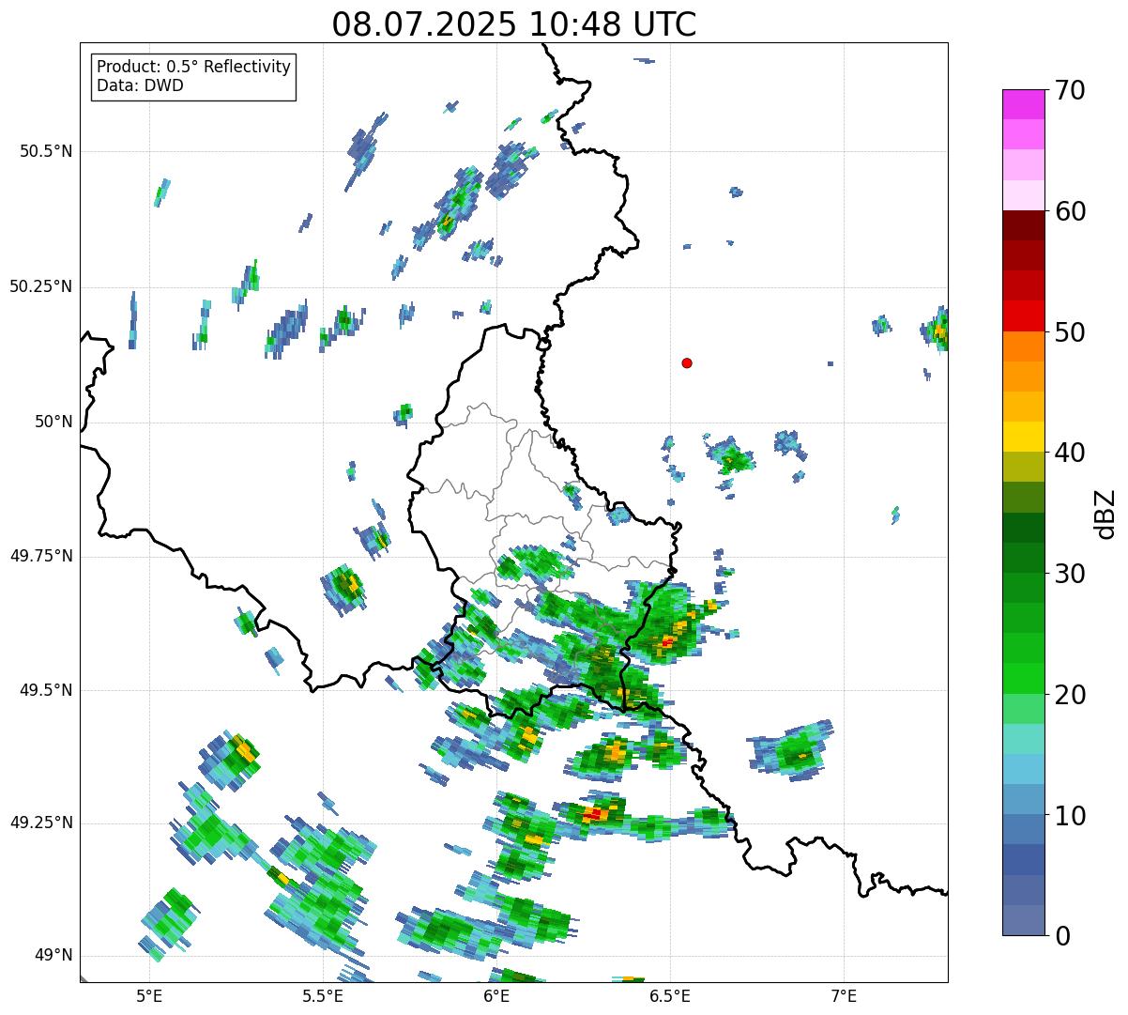Viewport: 1128px width, 1015px height.
Task: Click the dBZ colorbar axis label
Action: [1105, 513]
